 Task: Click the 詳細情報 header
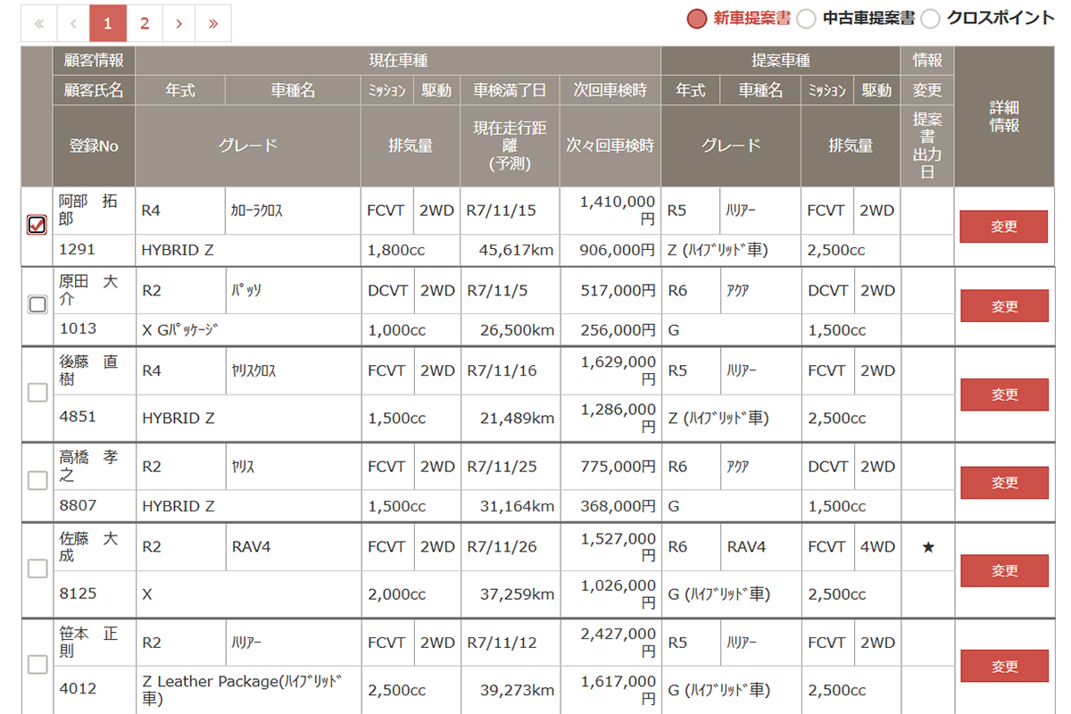point(1004,117)
